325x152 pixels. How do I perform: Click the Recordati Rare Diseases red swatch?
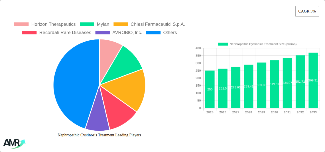click(29, 33)
